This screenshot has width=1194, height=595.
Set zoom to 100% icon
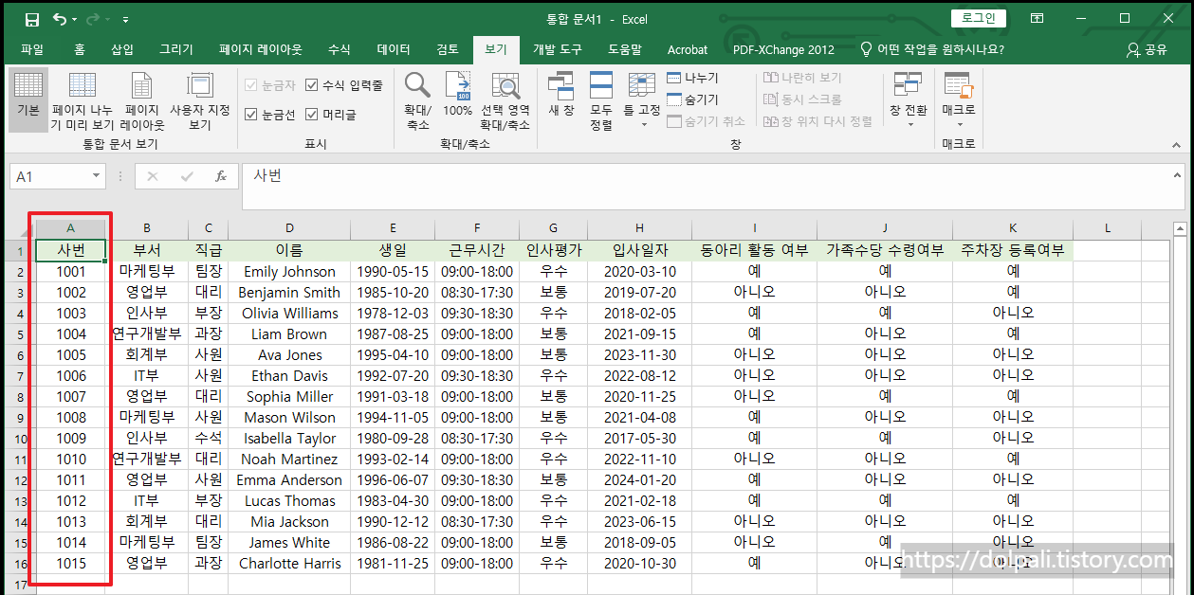click(457, 94)
